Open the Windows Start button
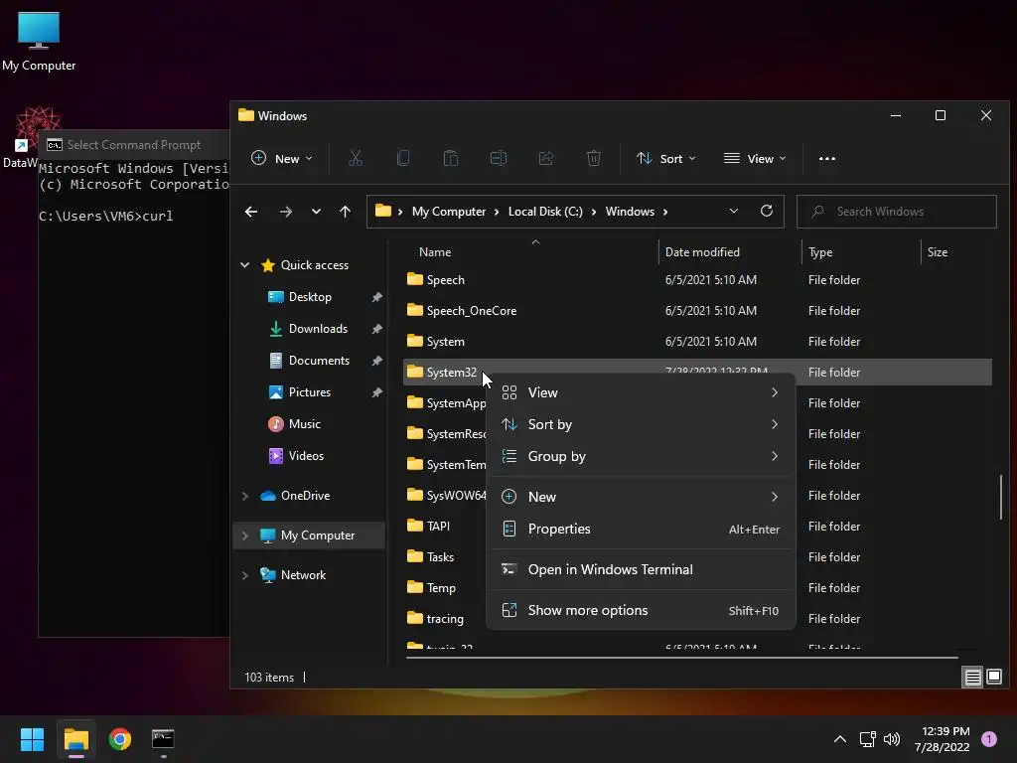The width and height of the screenshot is (1017, 763). (32, 739)
